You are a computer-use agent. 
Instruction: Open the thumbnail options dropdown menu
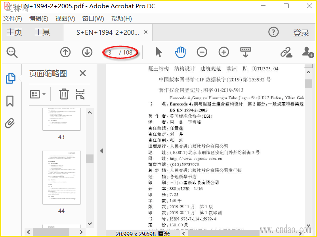click(x=38, y=94)
